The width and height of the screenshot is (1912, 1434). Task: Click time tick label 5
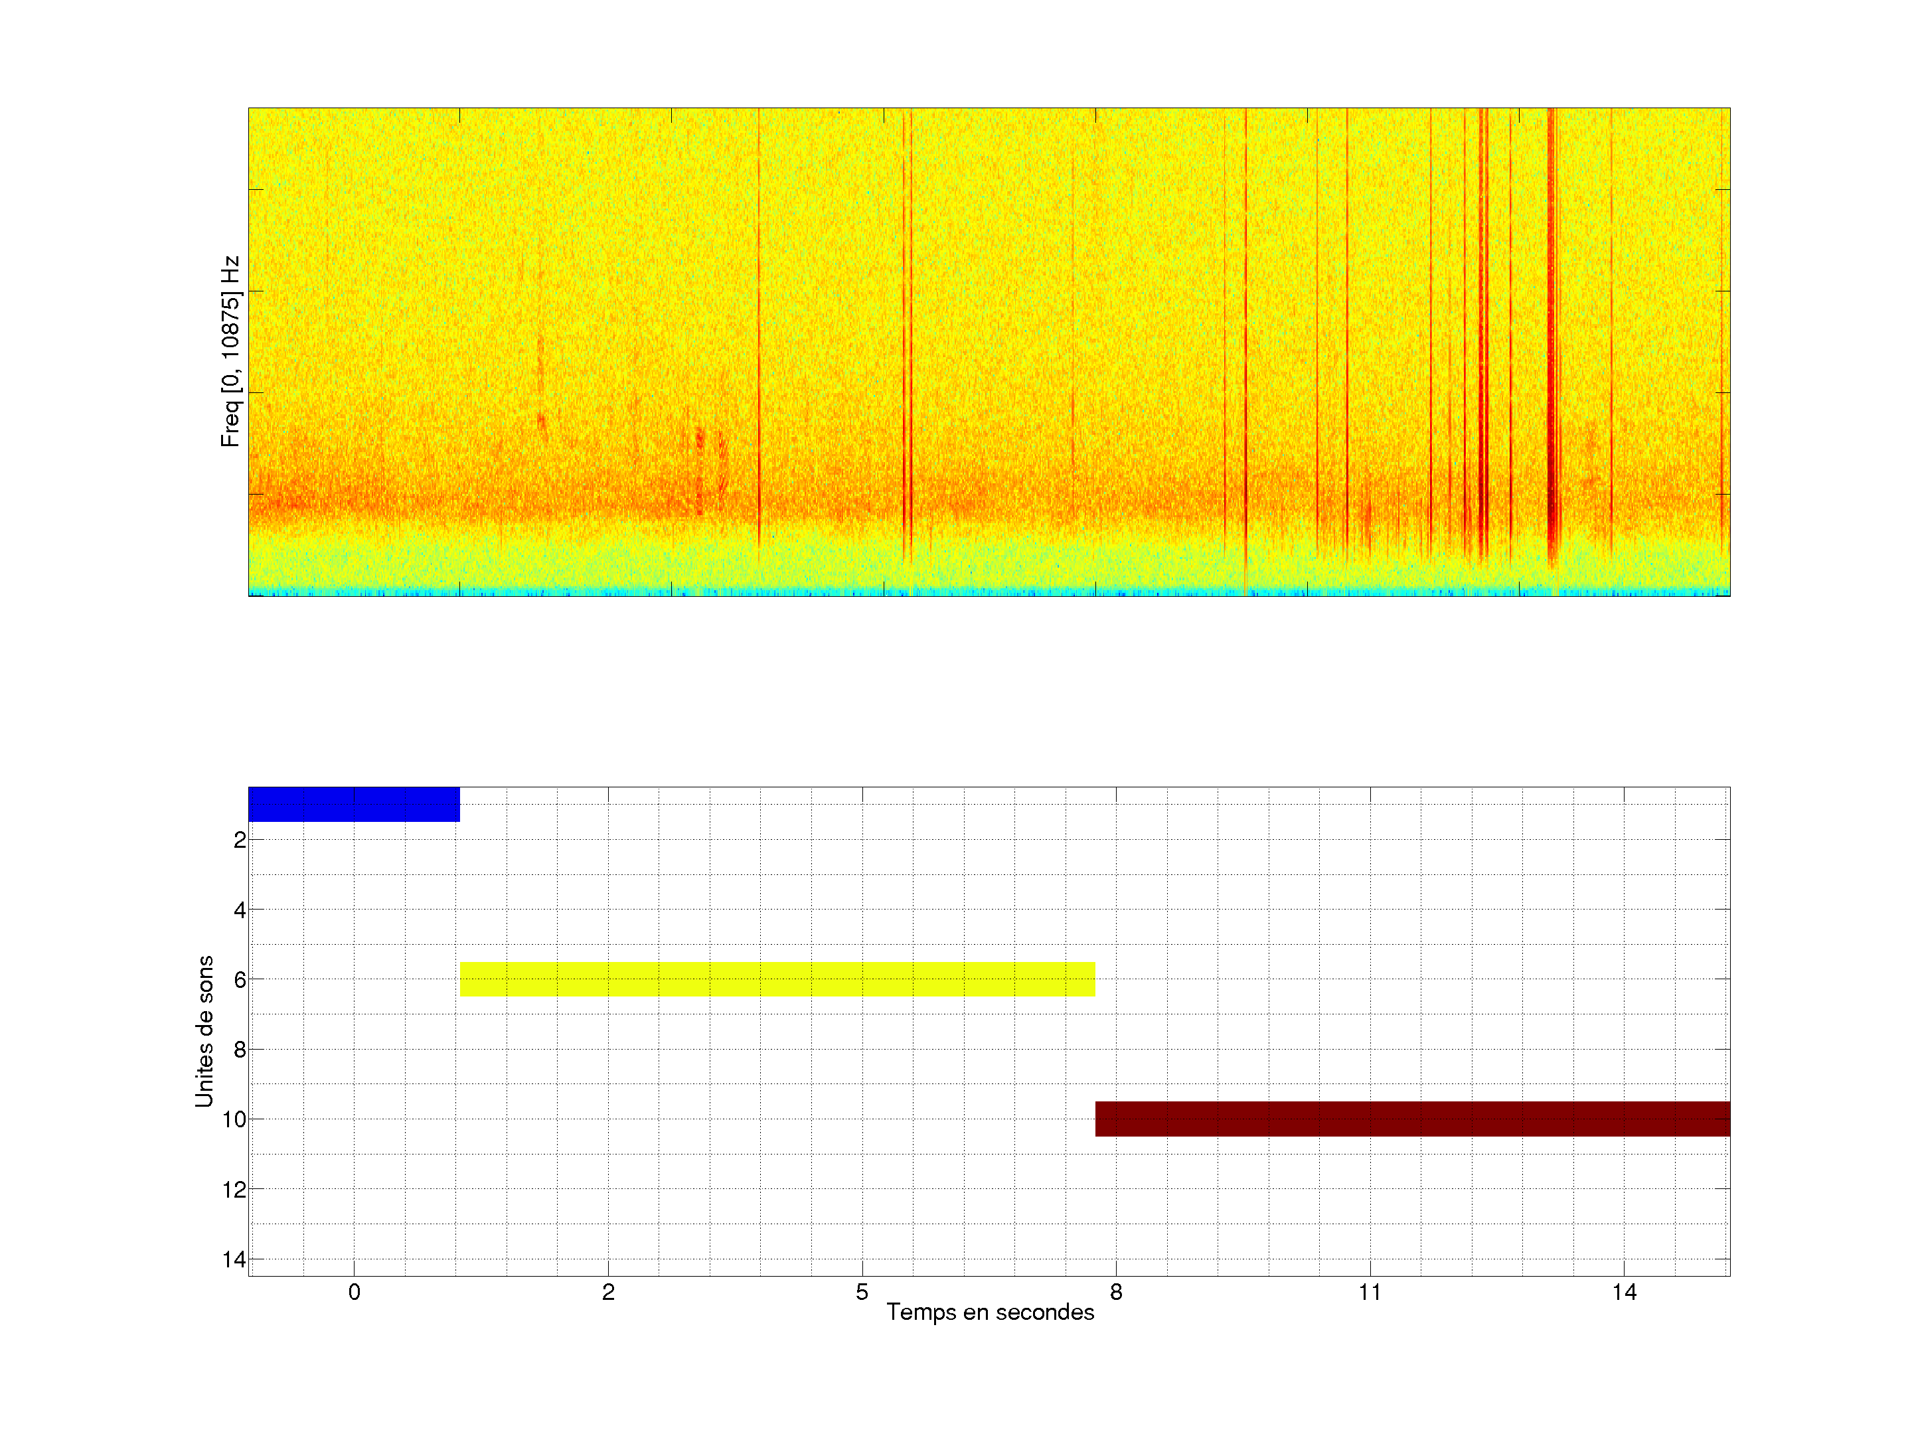click(862, 1292)
